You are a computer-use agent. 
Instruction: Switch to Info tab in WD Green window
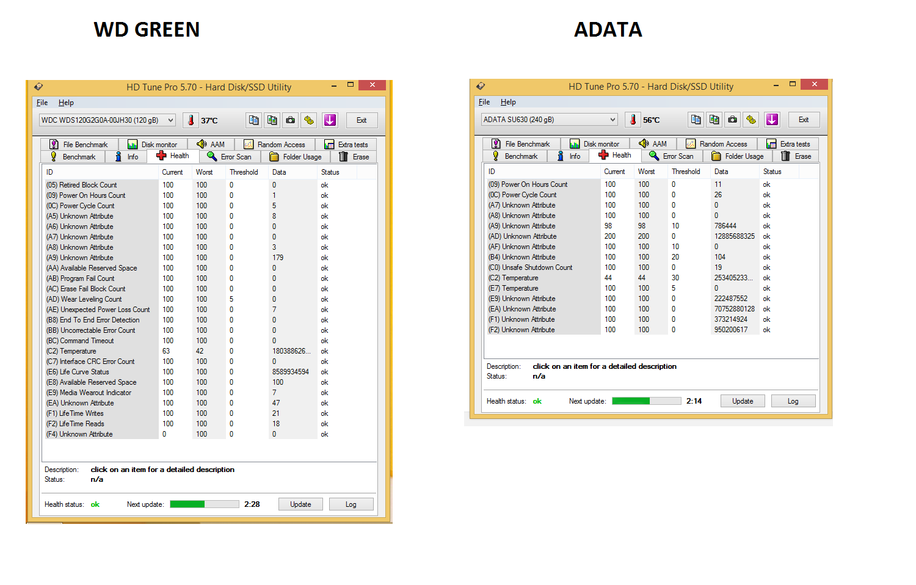pyautogui.click(x=127, y=157)
